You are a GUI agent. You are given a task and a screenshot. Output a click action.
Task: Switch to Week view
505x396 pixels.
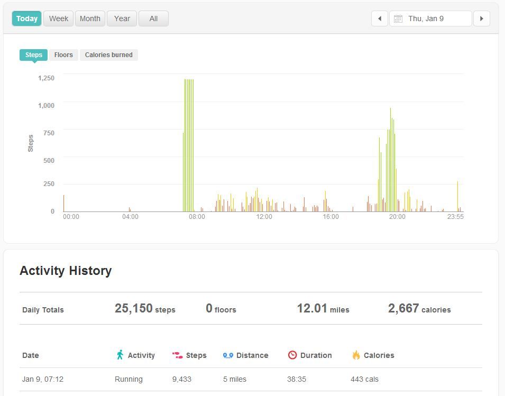click(59, 19)
